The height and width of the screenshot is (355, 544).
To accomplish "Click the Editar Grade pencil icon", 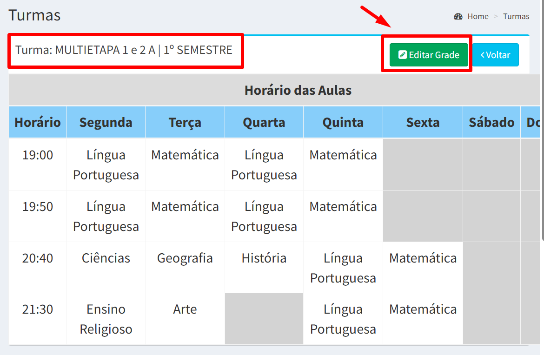I will (x=403, y=55).
